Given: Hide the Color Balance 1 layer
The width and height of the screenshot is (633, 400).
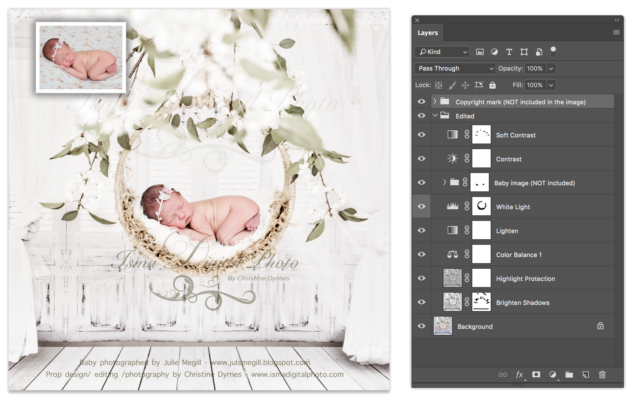Looking at the screenshot, I should point(422,254).
